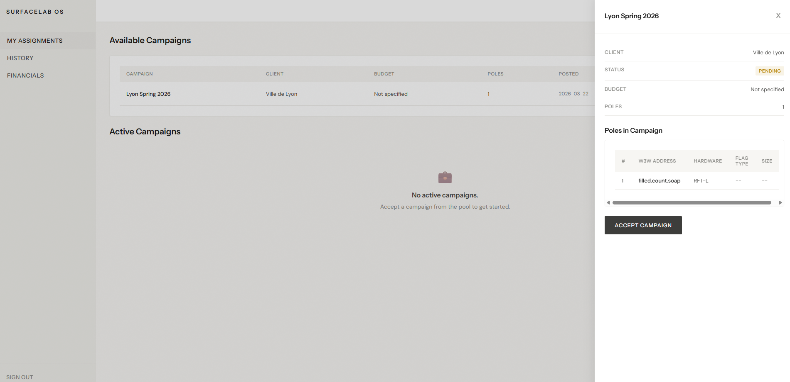Click the Accept Campaign button
Screen dimensions: 790x382
(643, 225)
